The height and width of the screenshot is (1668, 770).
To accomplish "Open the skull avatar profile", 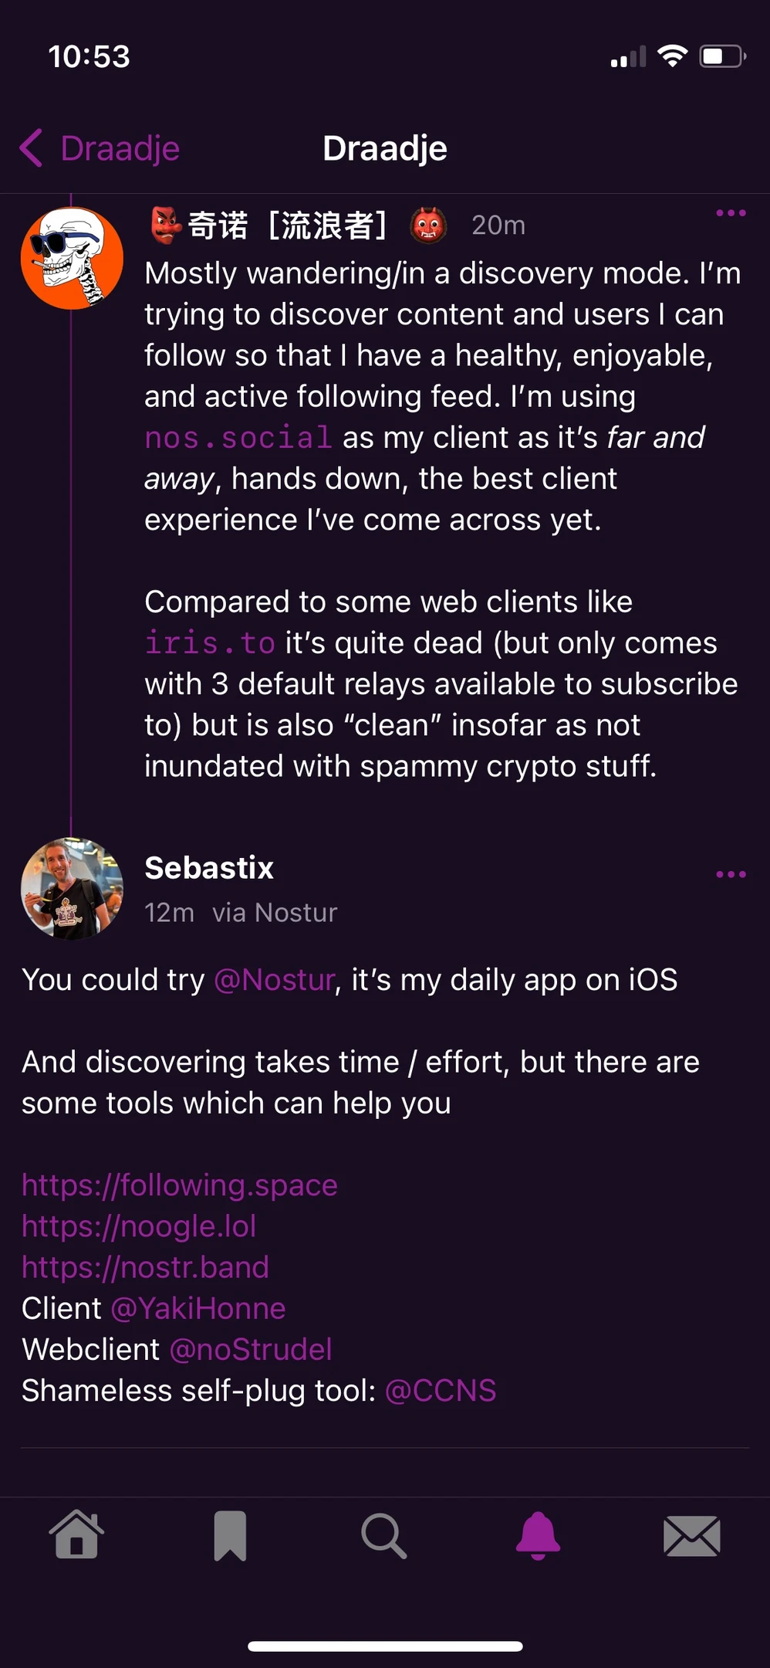I will [x=72, y=258].
